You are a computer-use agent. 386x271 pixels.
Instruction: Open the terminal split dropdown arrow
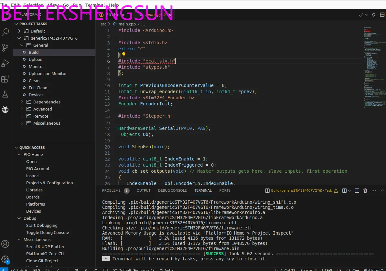(349, 191)
